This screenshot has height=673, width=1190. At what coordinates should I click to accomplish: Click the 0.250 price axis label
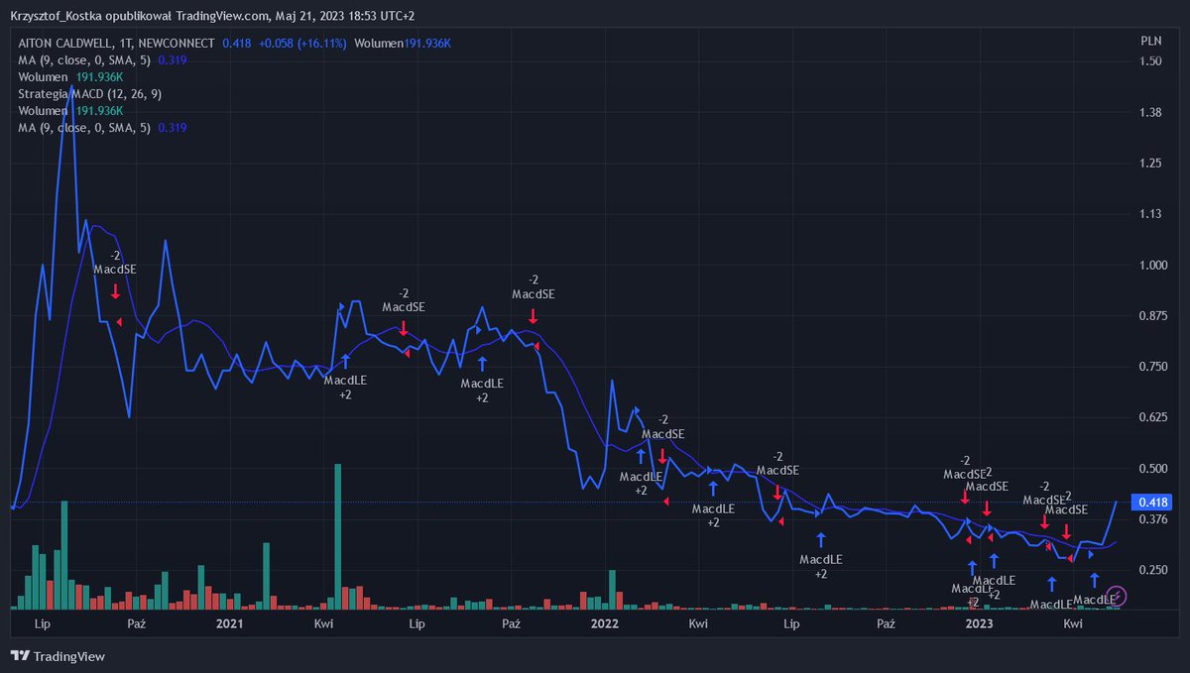pos(1151,570)
